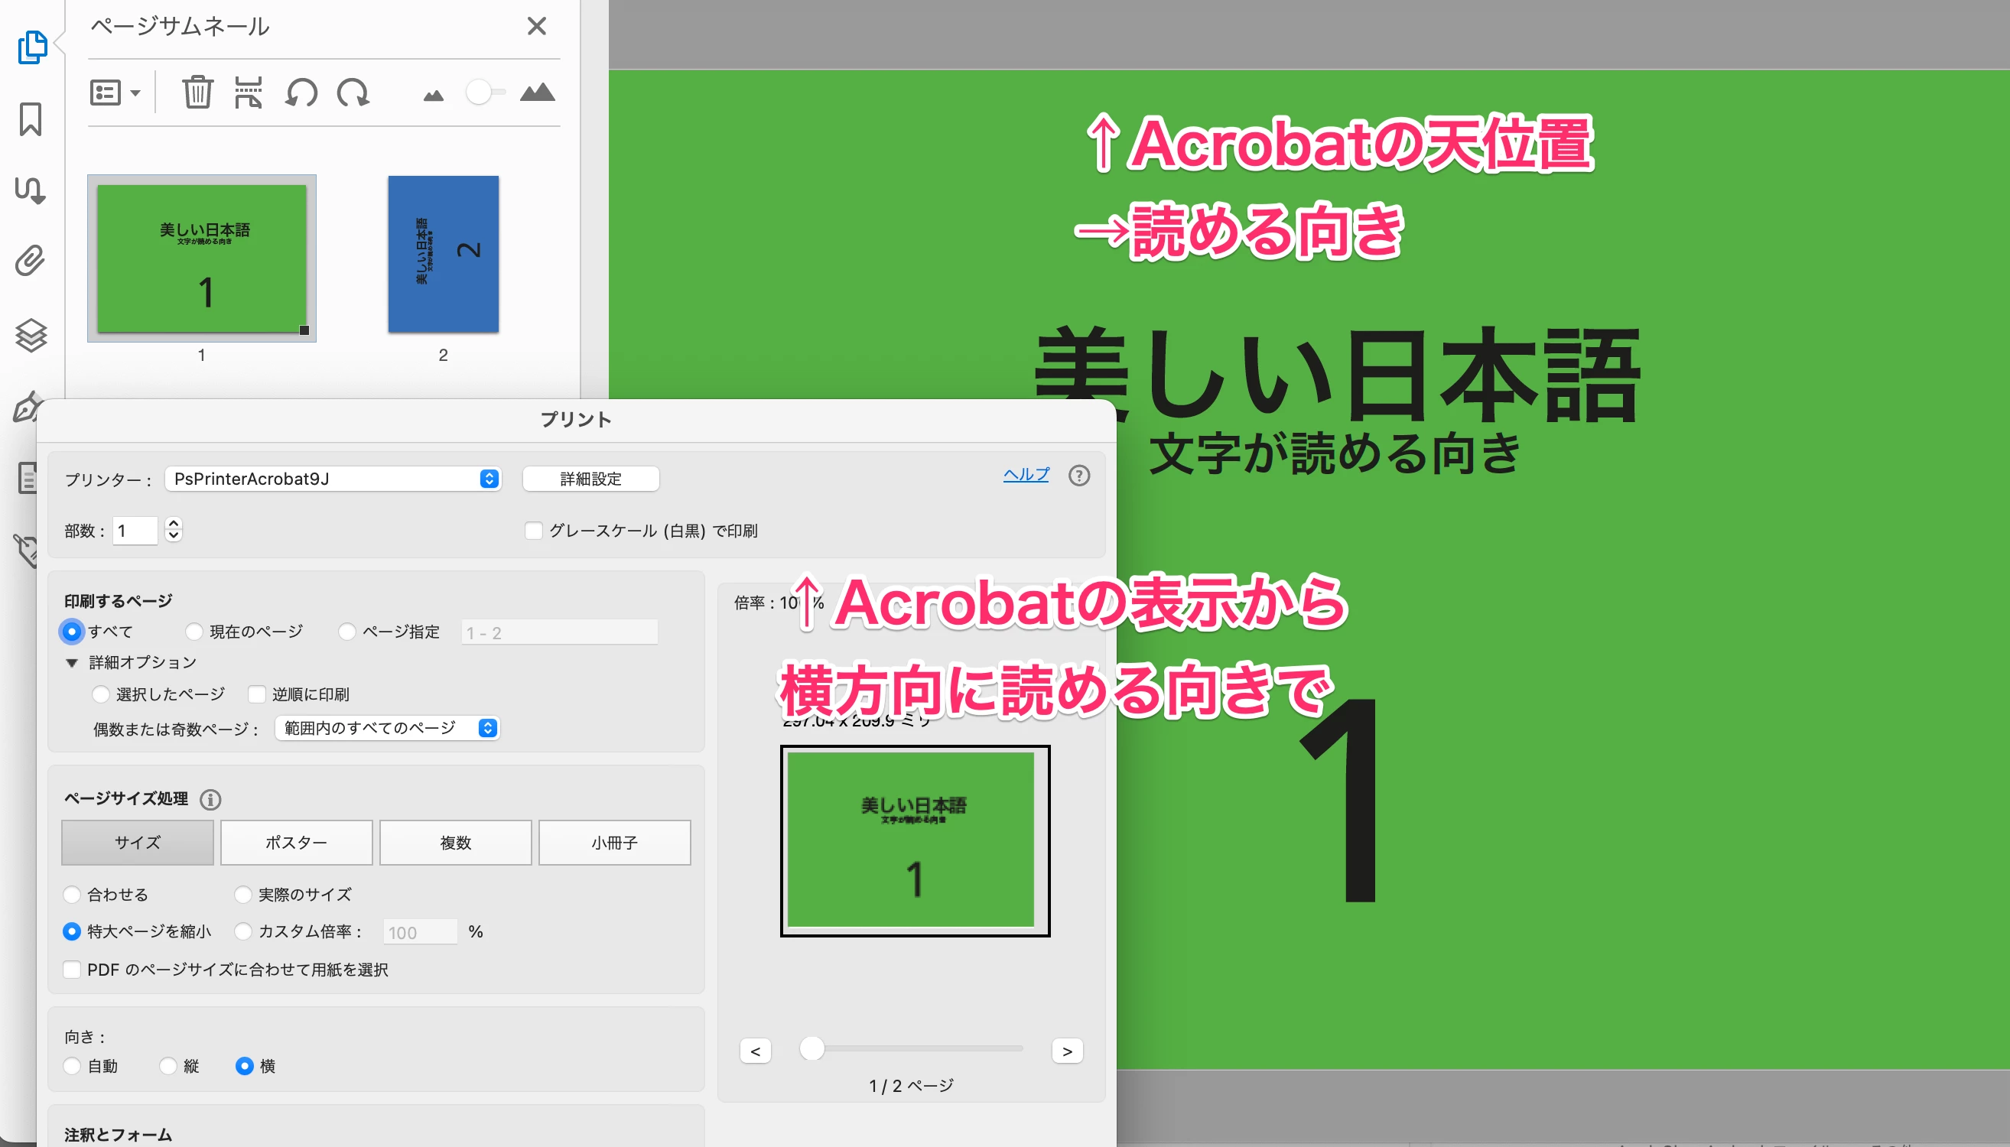The height and width of the screenshot is (1147, 2010).
Task: Rotate page counterclockwise in thumbnail toolbar
Action: point(301,93)
